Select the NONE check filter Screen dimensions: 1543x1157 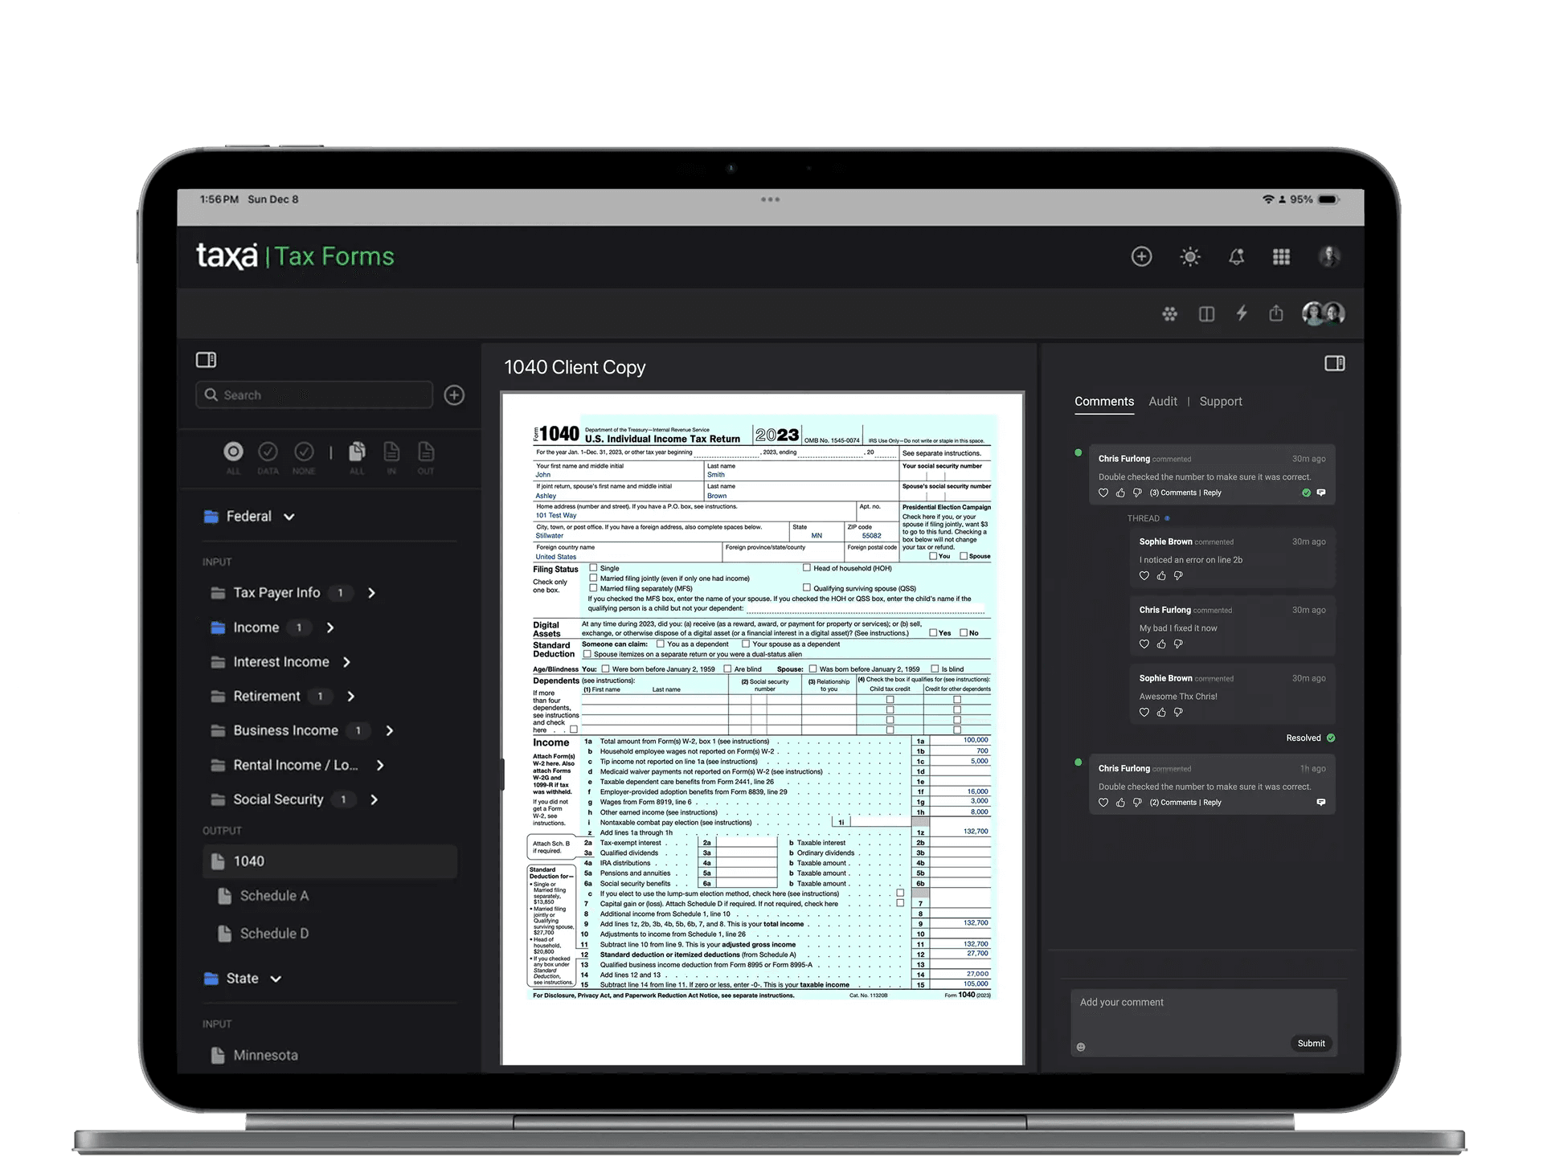[304, 452]
